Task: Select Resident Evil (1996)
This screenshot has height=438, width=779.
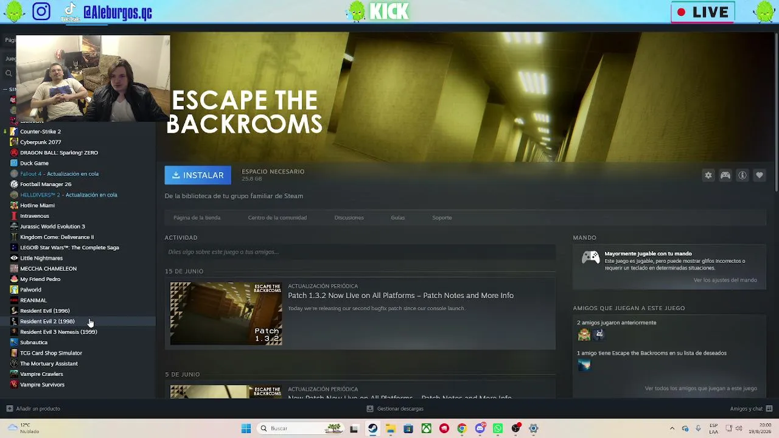Action: click(44, 311)
